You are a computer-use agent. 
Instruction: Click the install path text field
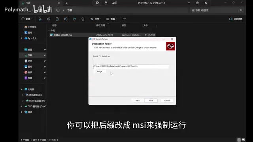click(x=131, y=66)
